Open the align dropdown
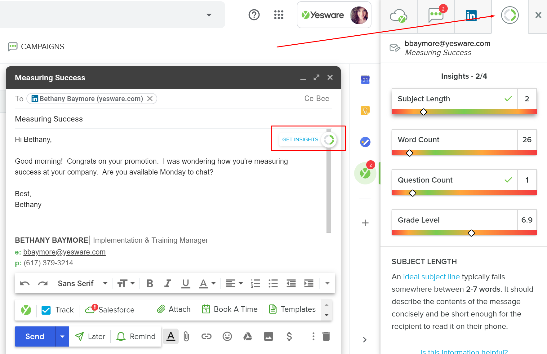The image size is (547, 354). click(x=234, y=283)
